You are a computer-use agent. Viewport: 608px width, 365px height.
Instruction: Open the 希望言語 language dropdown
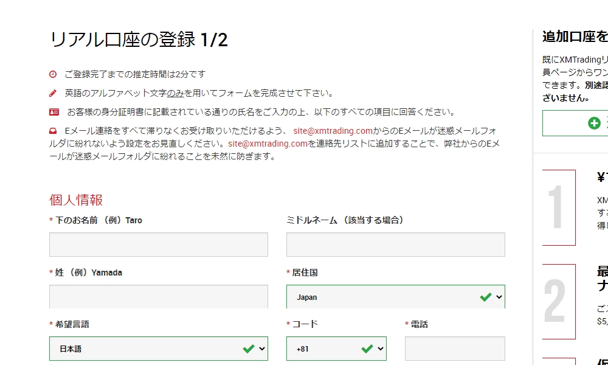pyautogui.click(x=158, y=349)
